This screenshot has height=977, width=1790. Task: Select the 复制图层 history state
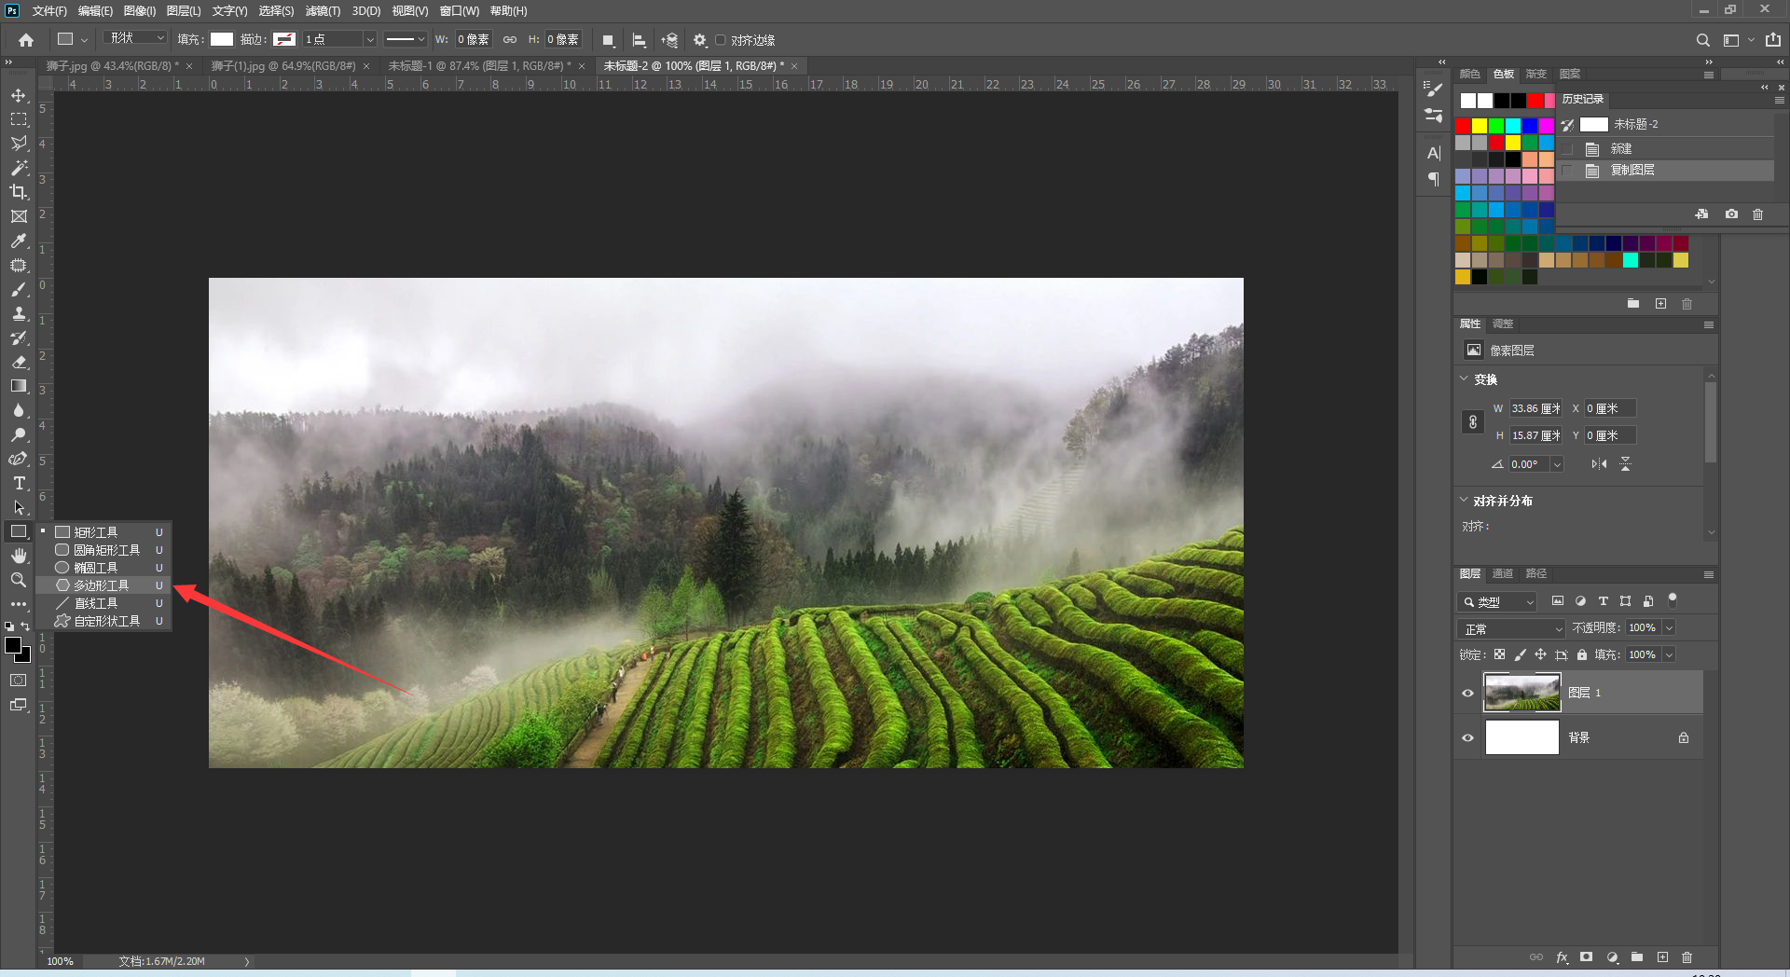(x=1632, y=171)
